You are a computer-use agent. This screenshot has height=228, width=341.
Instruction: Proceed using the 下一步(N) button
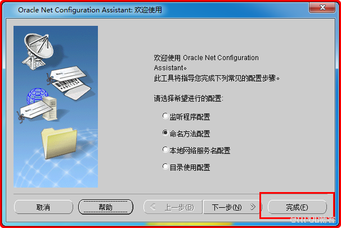coord(232,207)
